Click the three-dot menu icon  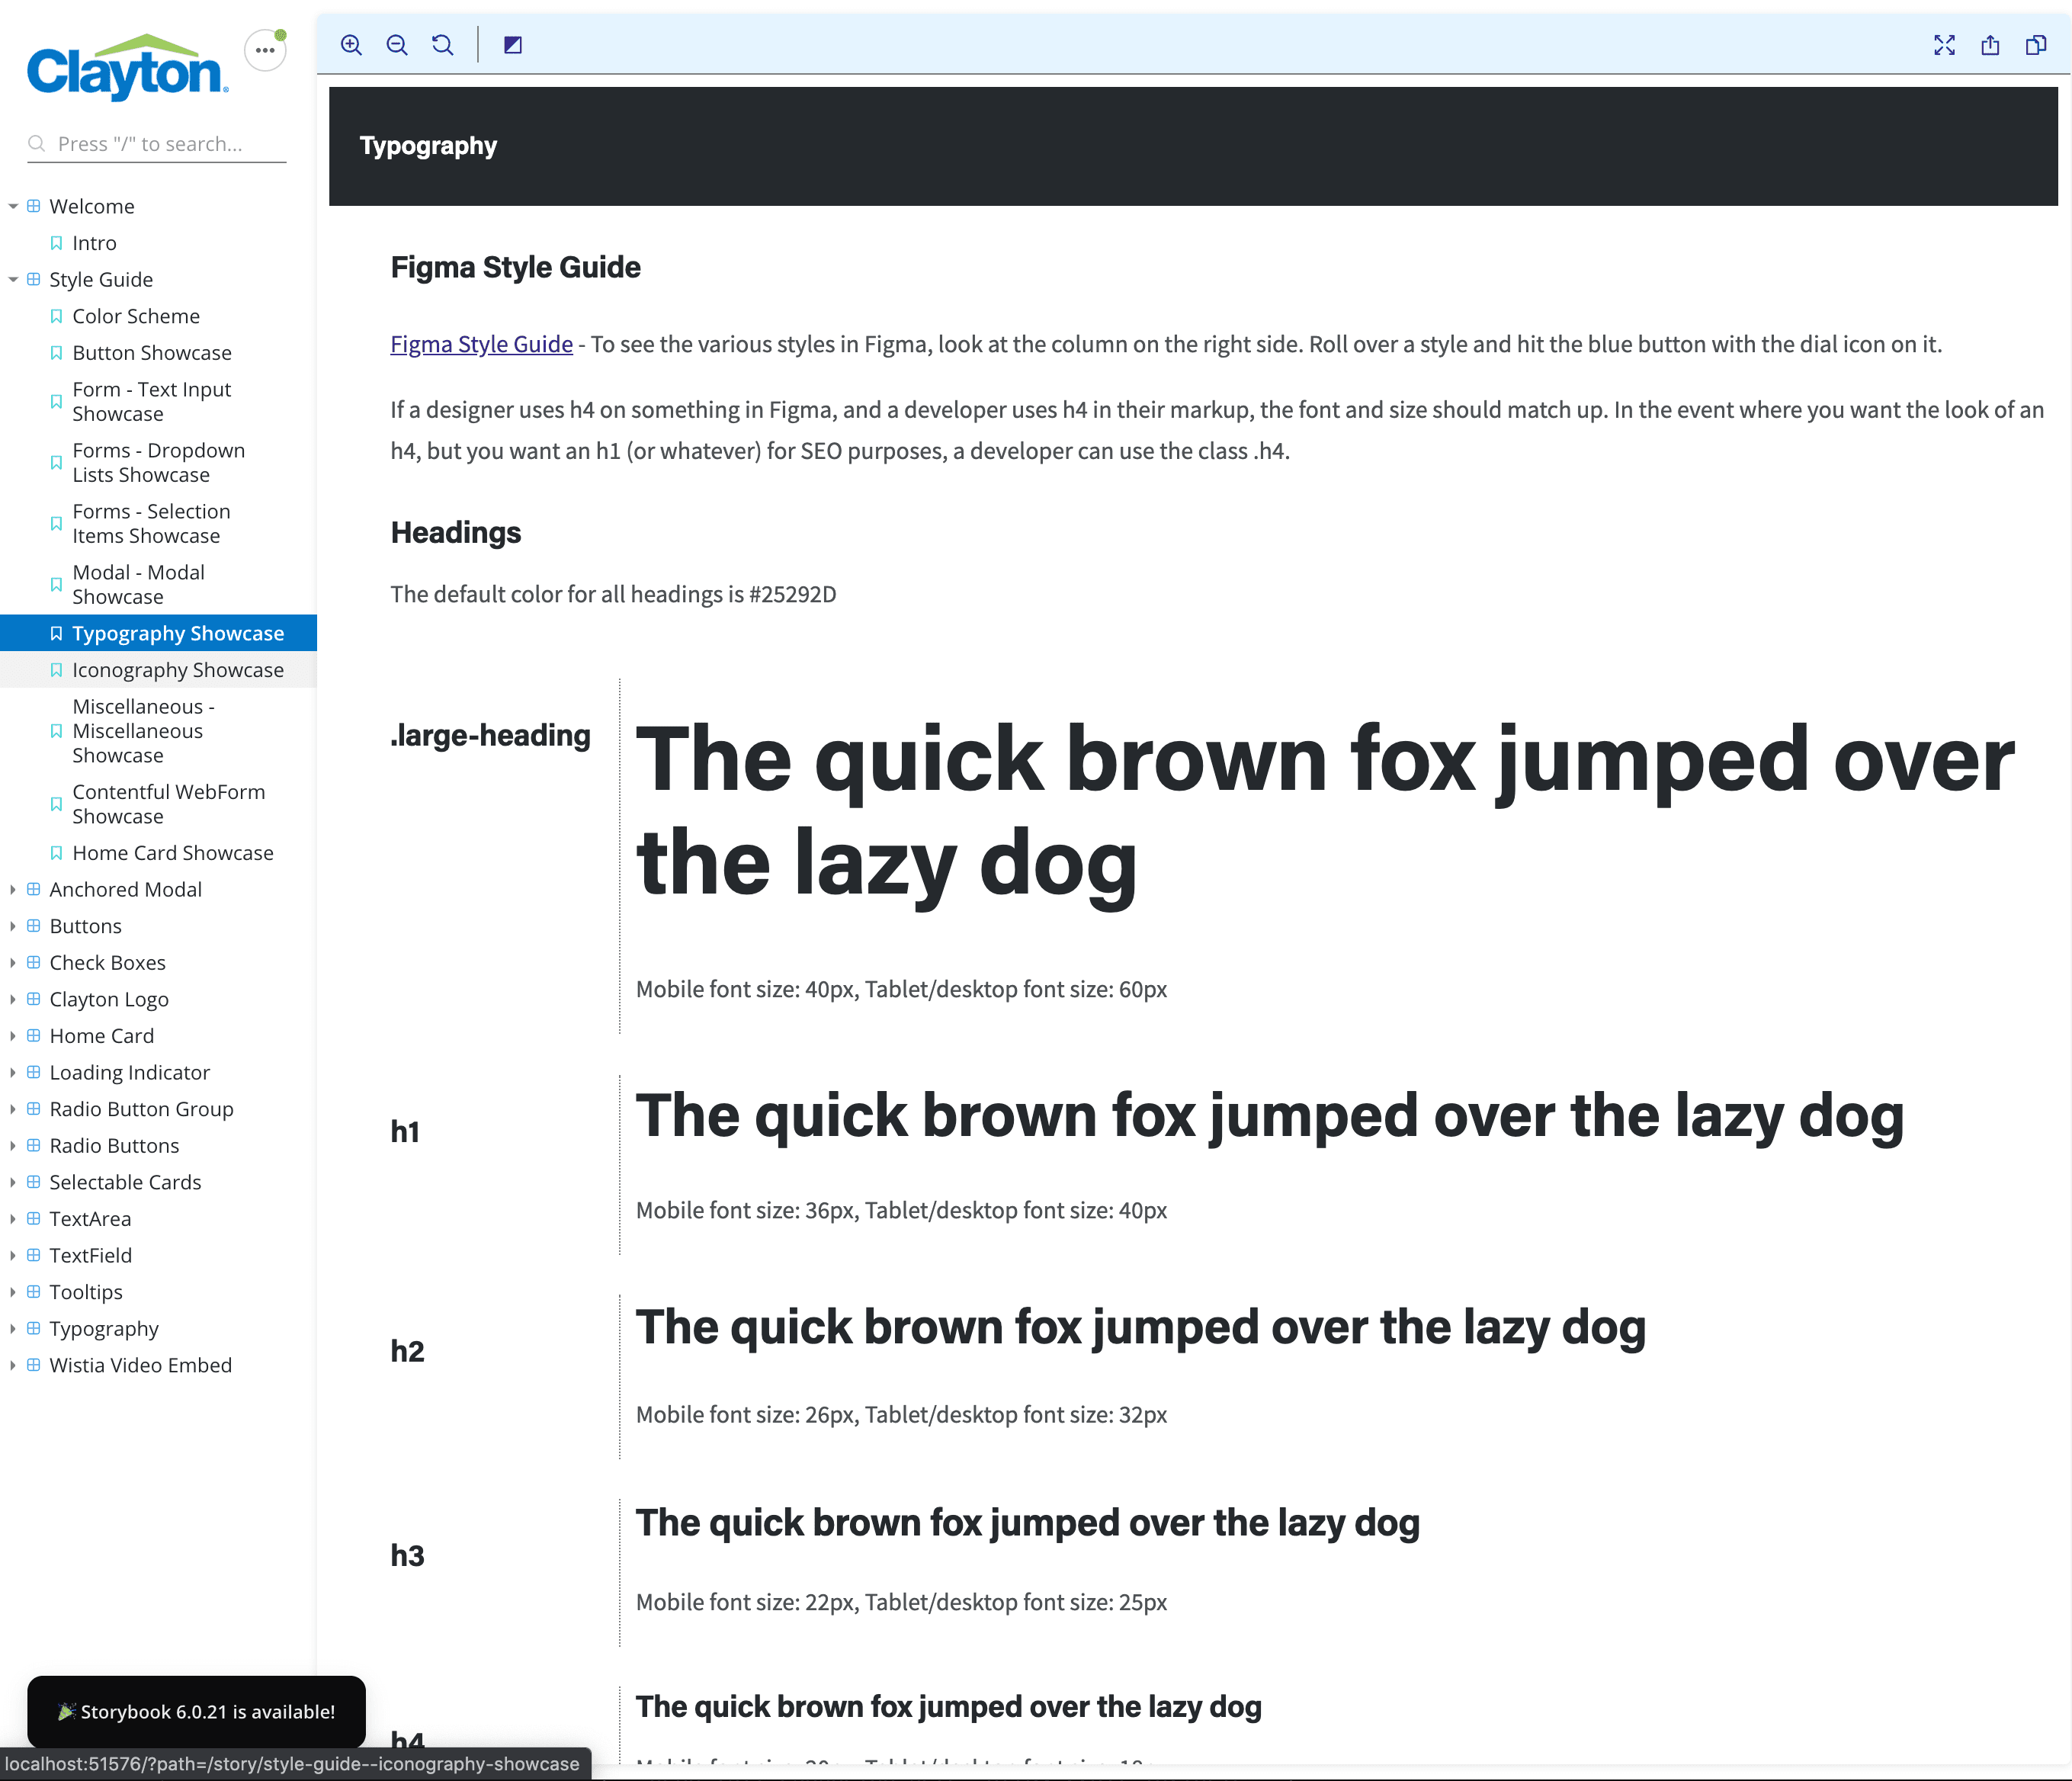pyautogui.click(x=265, y=51)
